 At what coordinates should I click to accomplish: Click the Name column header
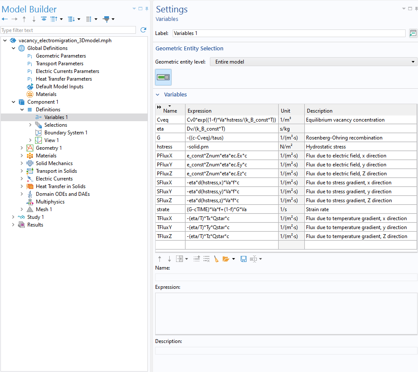170,110
